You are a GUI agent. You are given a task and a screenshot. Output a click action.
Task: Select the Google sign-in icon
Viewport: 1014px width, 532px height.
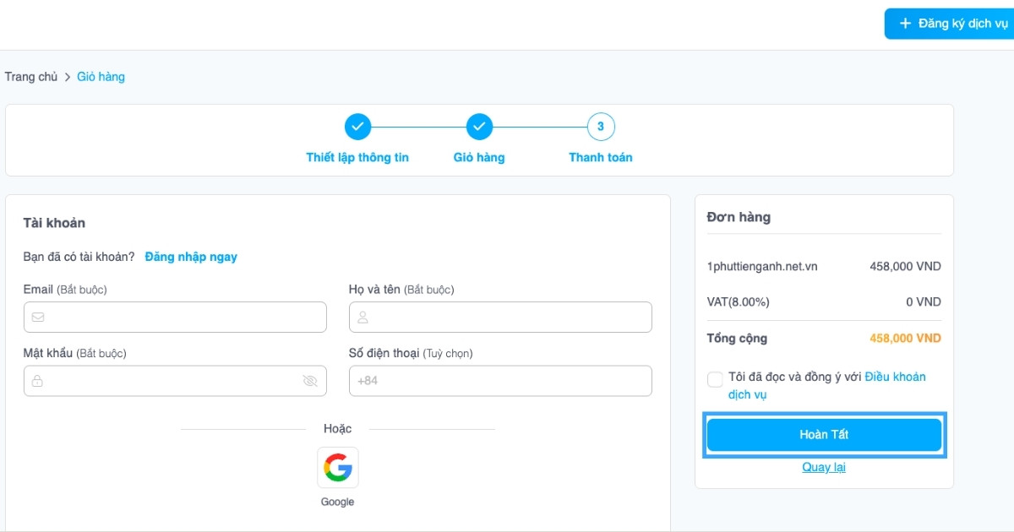click(x=337, y=467)
